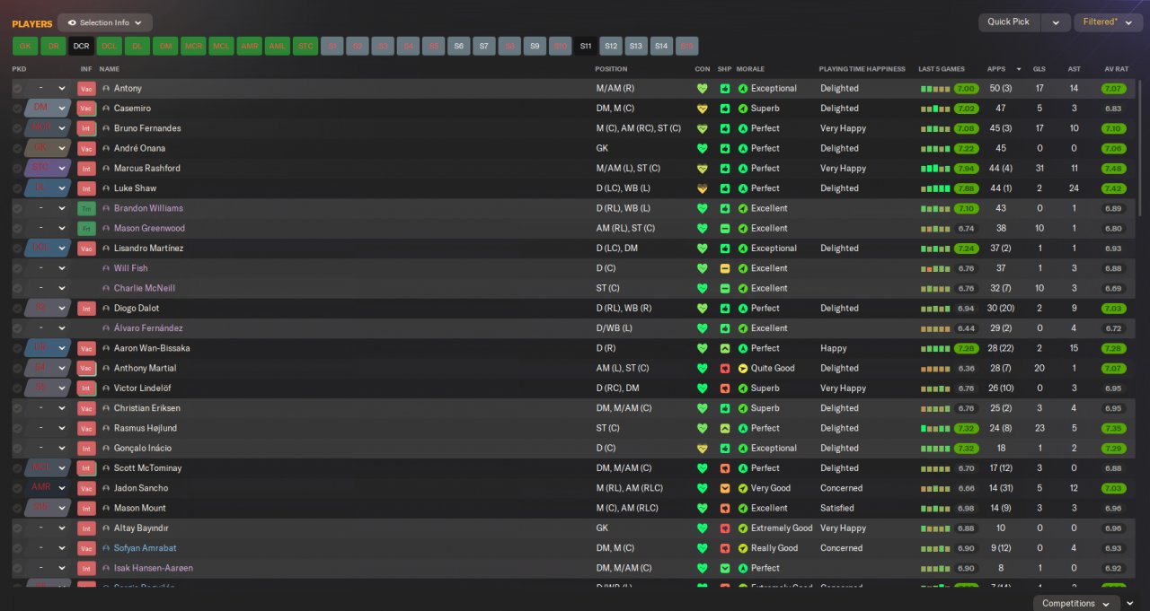Sort by the APPS column header
The width and height of the screenshot is (1150, 611).
tap(996, 69)
